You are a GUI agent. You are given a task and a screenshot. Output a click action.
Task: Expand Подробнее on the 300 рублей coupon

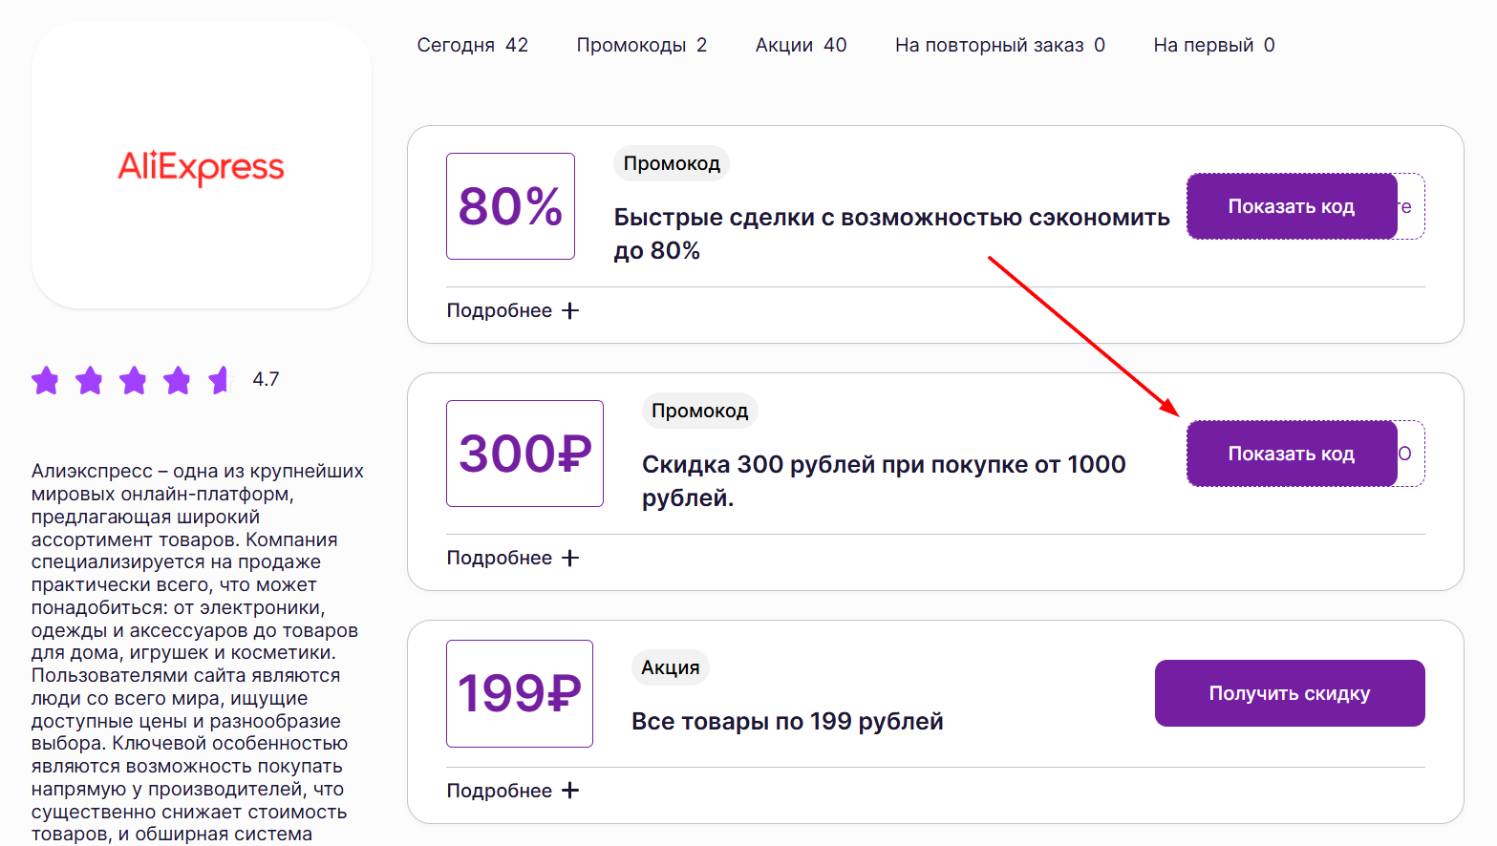(x=501, y=557)
